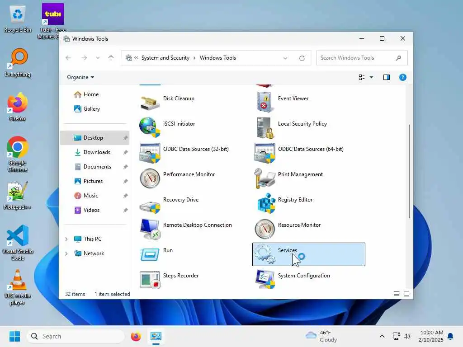The image size is (463, 347).
Task: Expand This PC in navigation pane
Action: 66,239
